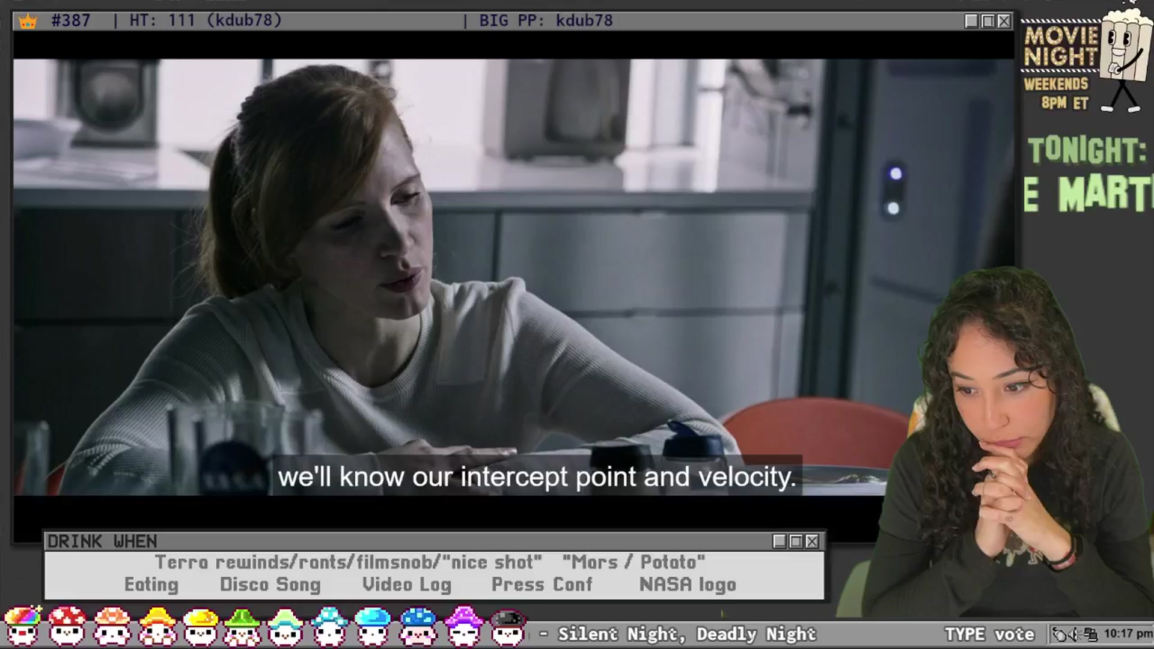Click the "Disco Song" drink rule
The height and width of the screenshot is (649, 1154).
click(x=270, y=585)
